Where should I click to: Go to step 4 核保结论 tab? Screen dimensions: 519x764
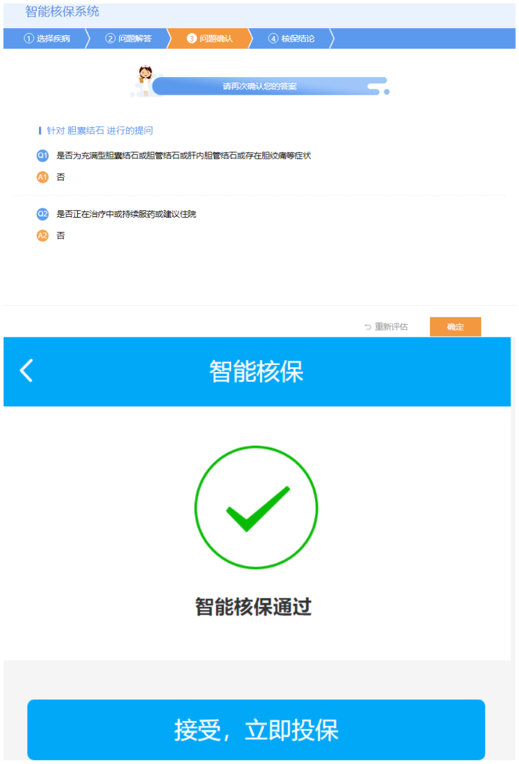pos(292,39)
